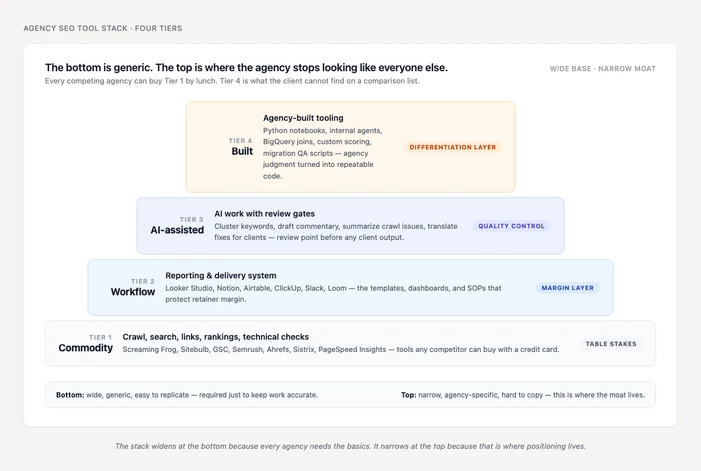Click the 'WIDE BASE · NARROW MOAT' label
This screenshot has height=471, width=701.
click(603, 69)
